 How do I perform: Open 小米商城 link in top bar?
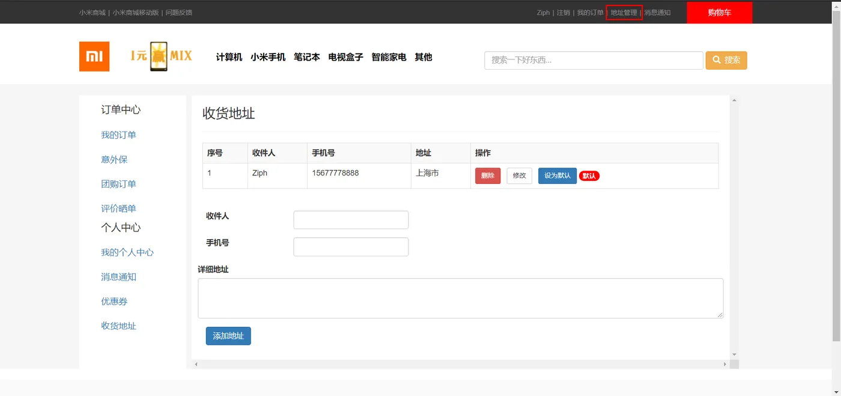click(x=92, y=13)
